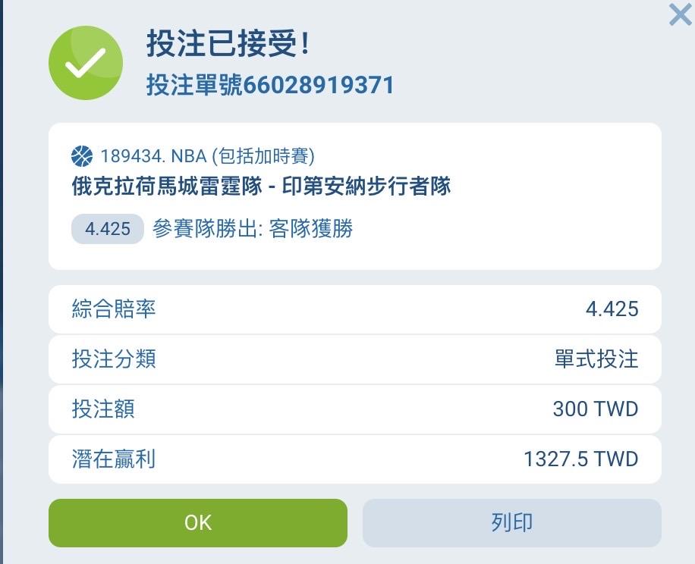Viewport: 695px width, 564px height.
Task: Click the green checkmark success icon
Action: pos(86,63)
